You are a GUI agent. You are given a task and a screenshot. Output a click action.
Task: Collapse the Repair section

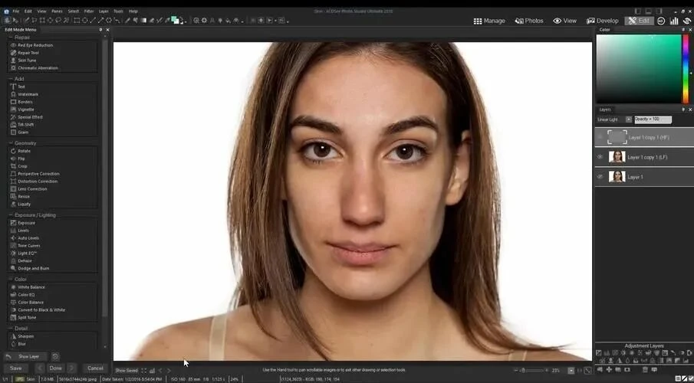10,37
